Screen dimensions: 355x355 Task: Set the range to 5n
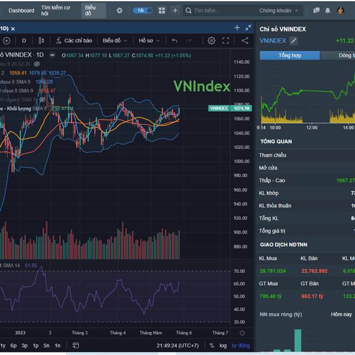(x=46, y=346)
